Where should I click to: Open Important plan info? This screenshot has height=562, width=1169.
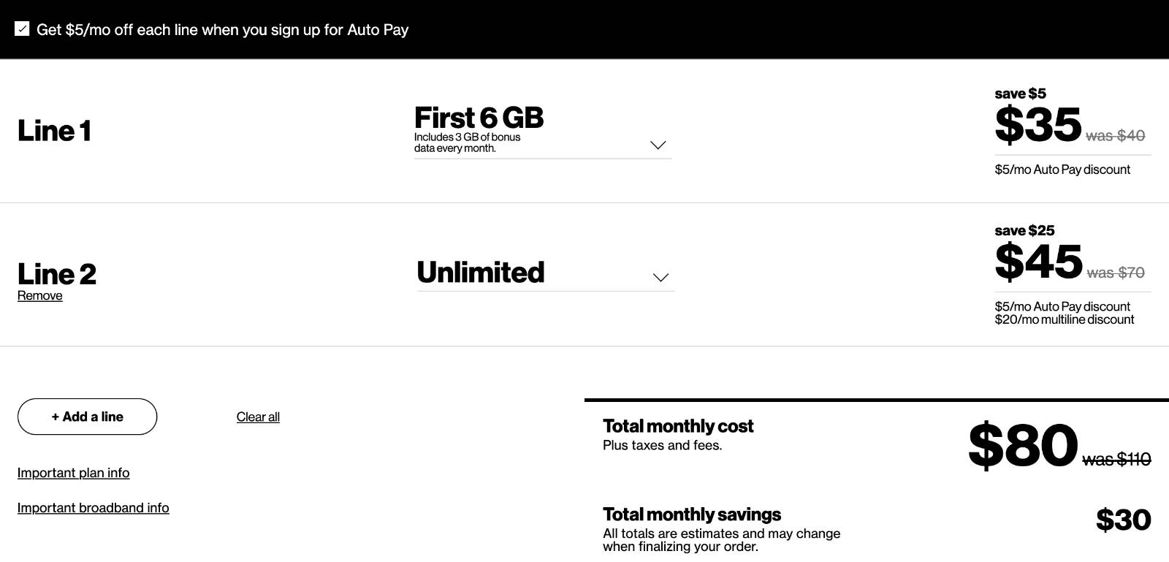pos(73,473)
